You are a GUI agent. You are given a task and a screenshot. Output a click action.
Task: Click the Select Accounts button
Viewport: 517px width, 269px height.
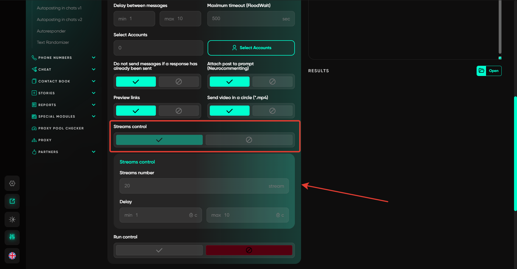point(251,48)
